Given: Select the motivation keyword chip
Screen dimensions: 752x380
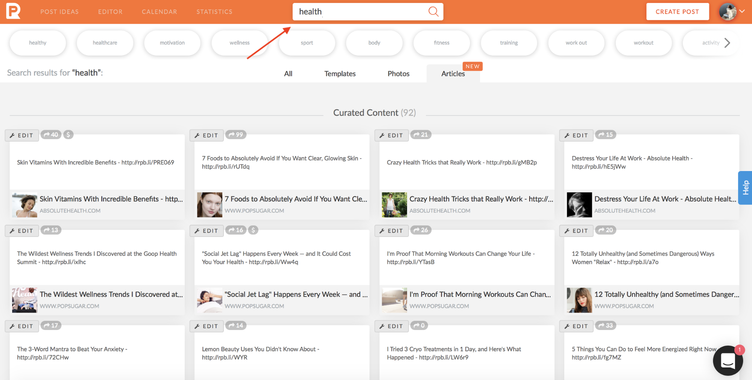Looking at the screenshot, I should pyautogui.click(x=172, y=43).
